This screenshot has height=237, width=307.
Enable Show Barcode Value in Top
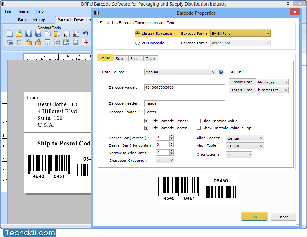(x=198, y=128)
